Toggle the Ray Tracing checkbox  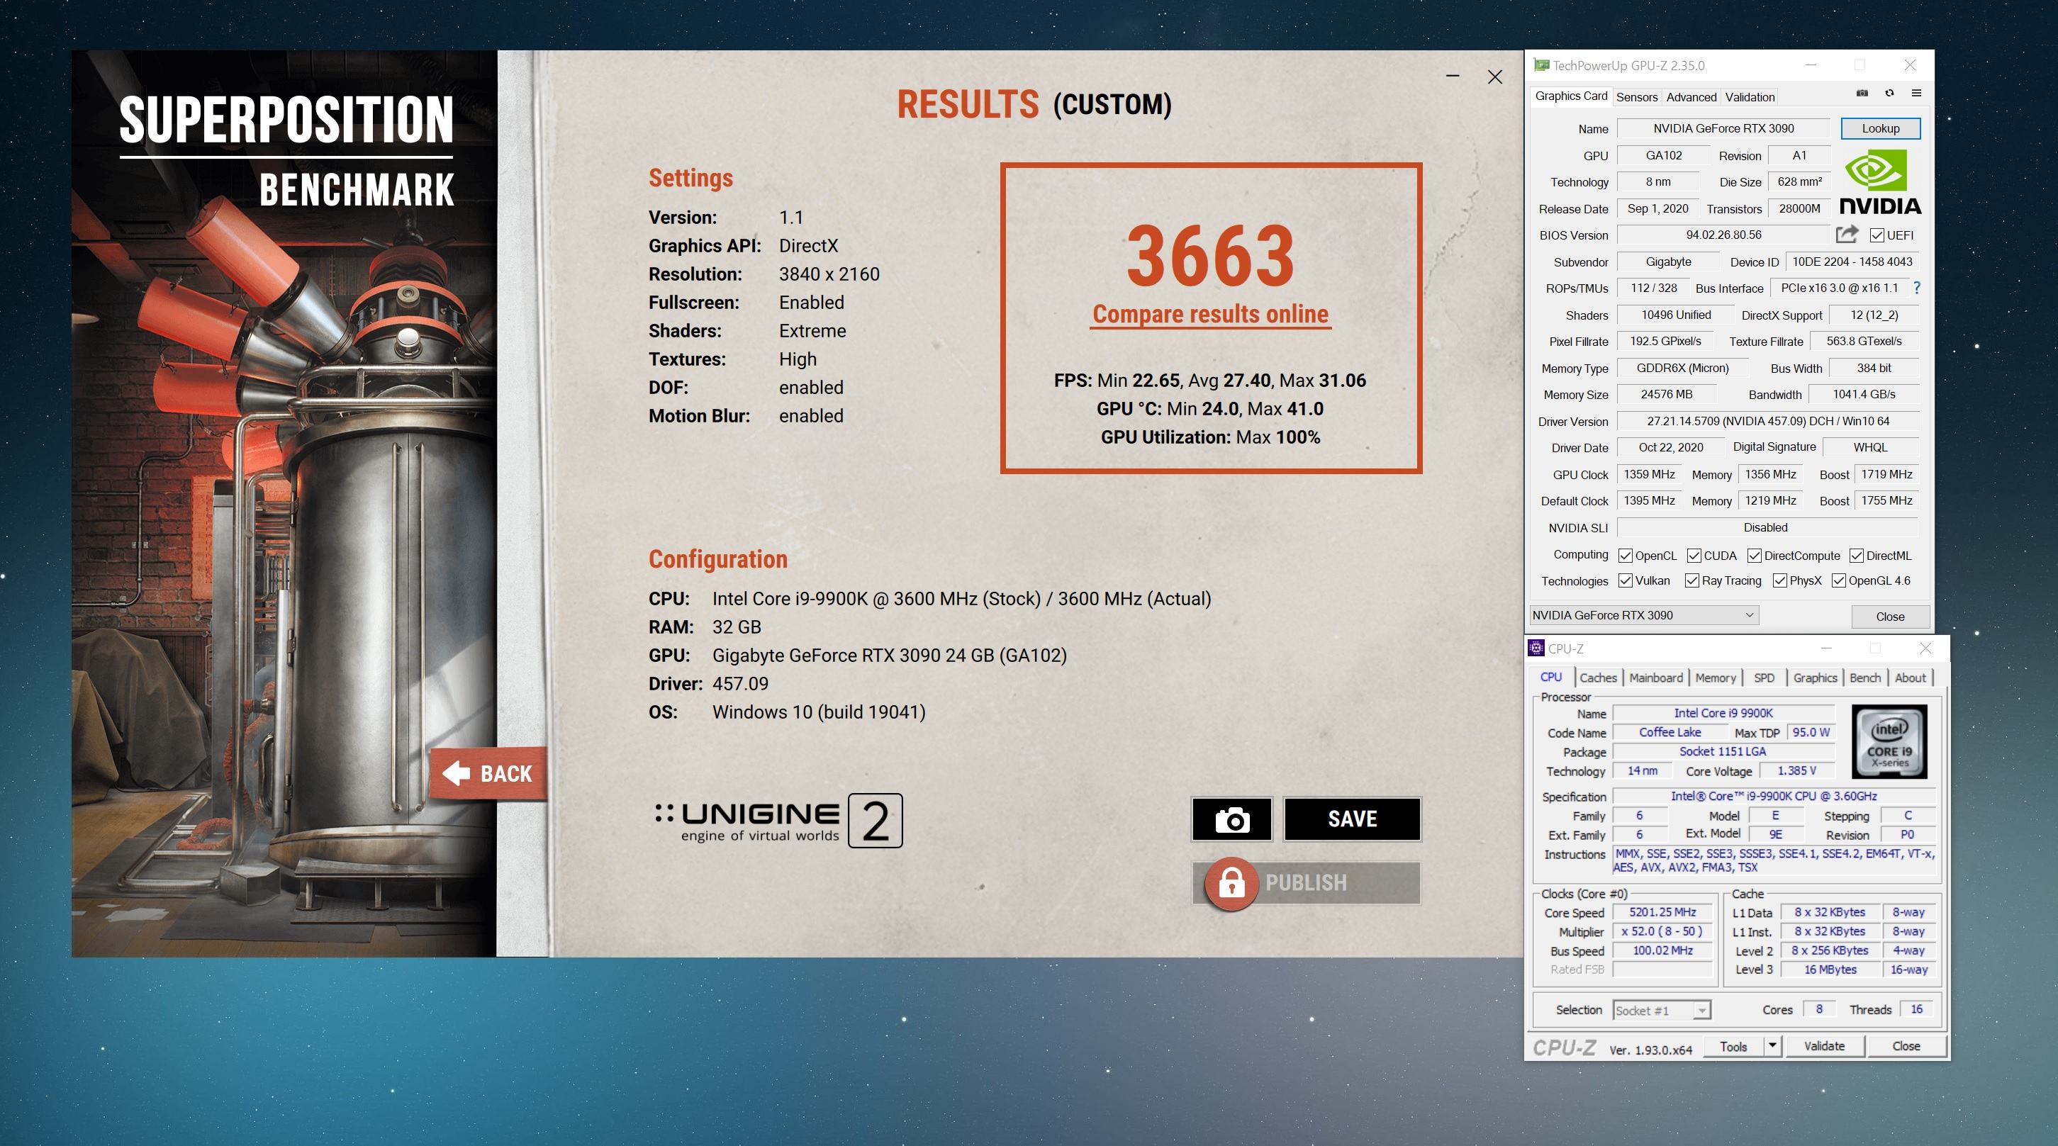pyautogui.click(x=1691, y=580)
